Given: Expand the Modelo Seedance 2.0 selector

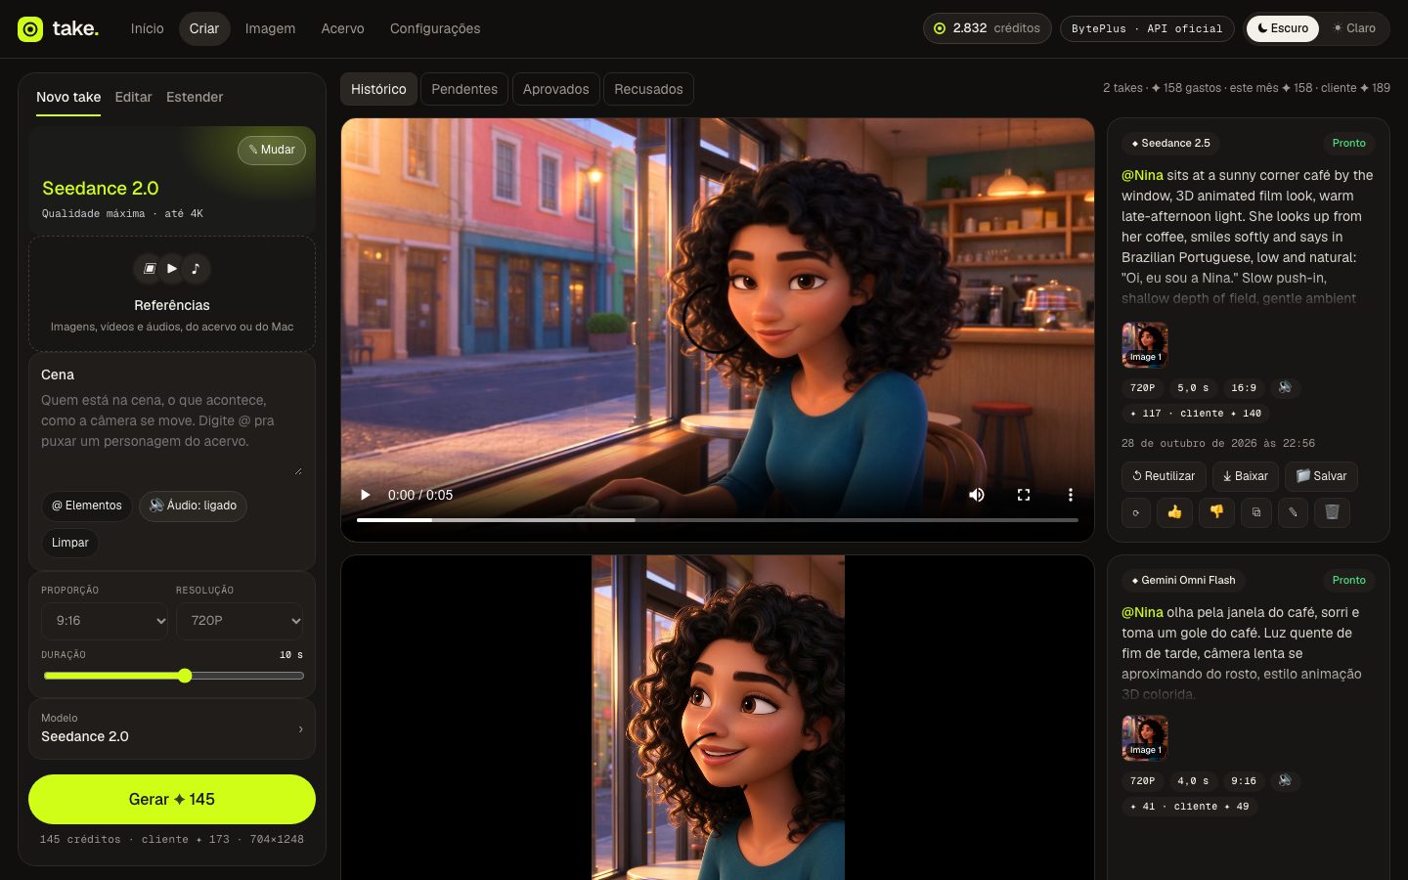Looking at the screenshot, I should tap(172, 728).
